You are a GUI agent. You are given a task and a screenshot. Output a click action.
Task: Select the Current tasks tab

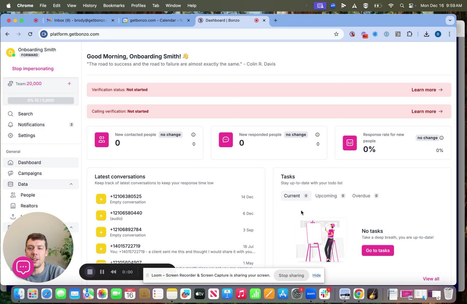click(x=296, y=196)
